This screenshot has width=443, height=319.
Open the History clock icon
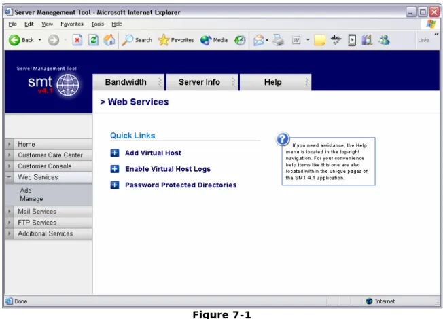coord(240,40)
